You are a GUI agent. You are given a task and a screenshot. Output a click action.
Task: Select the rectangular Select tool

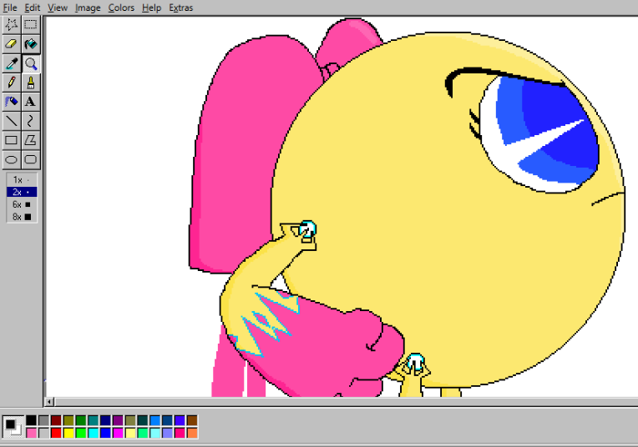pos(31,25)
